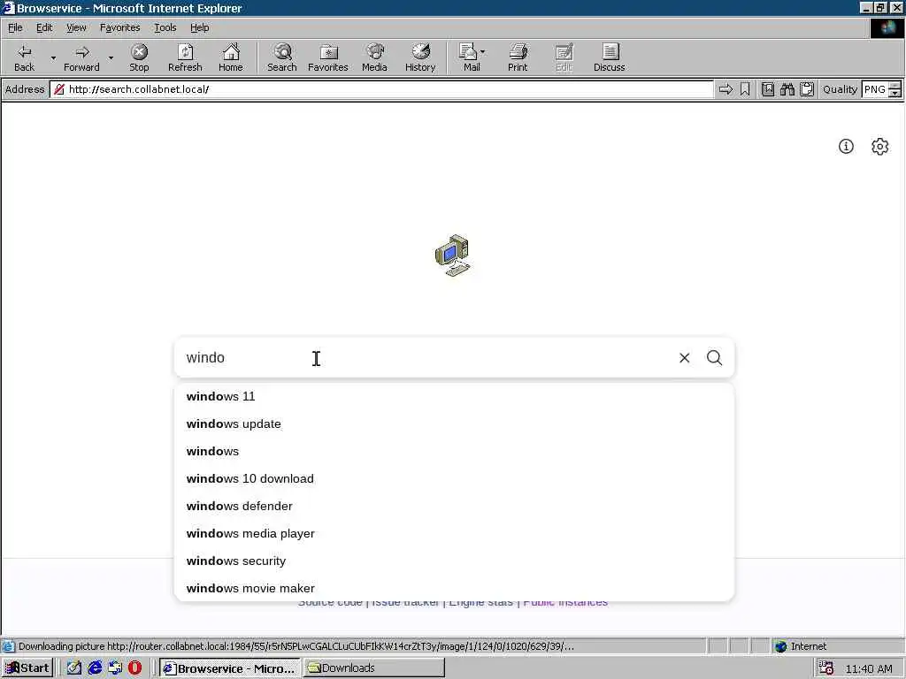Launch Opera from quick launch bar

[x=134, y=668]
